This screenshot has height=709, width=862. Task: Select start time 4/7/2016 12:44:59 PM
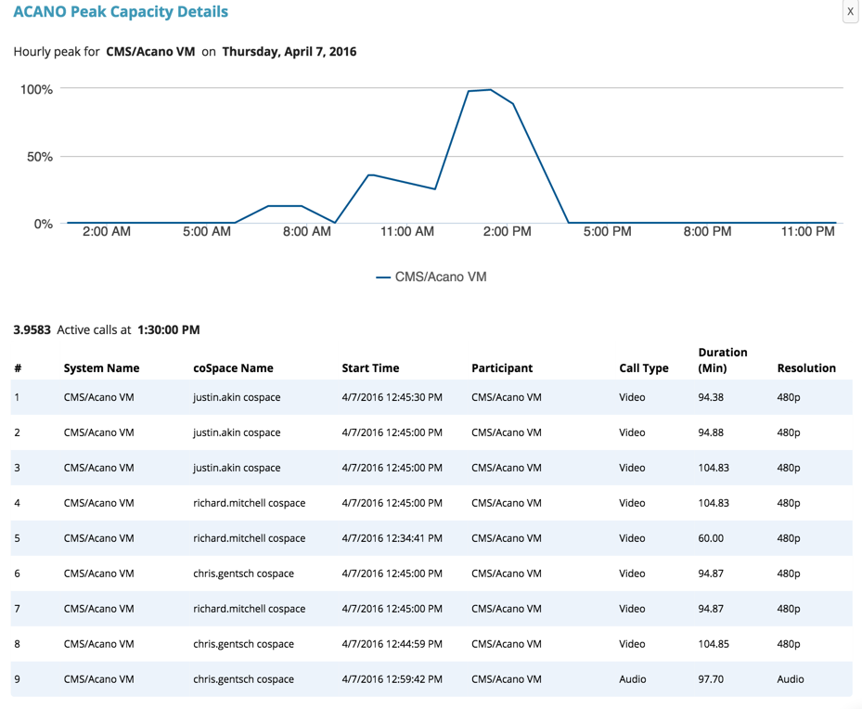[x=392, y=644]
